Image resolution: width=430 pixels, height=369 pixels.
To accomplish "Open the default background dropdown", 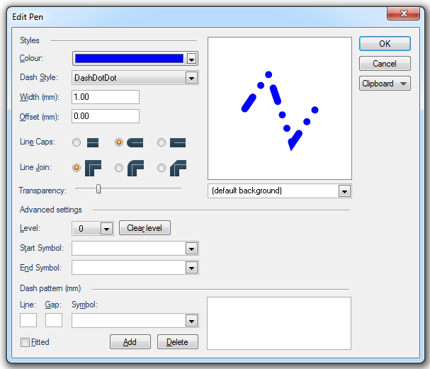I will tap(344, 191).
